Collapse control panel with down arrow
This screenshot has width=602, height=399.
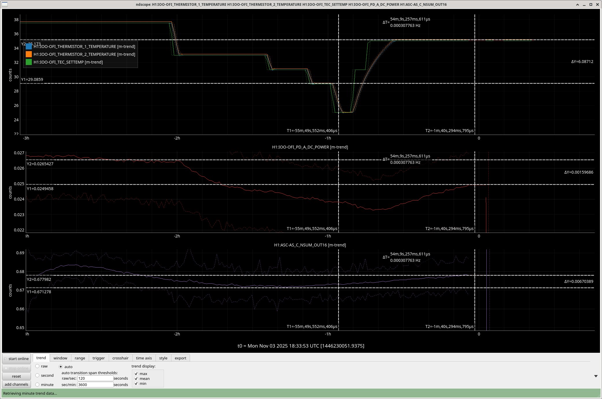pos(596,376)
